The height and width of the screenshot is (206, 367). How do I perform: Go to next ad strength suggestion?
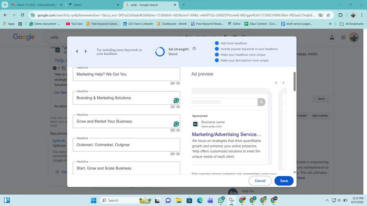click(86, 51)
